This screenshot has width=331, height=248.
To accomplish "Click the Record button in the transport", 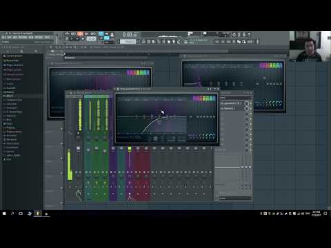I will [83, 39].
